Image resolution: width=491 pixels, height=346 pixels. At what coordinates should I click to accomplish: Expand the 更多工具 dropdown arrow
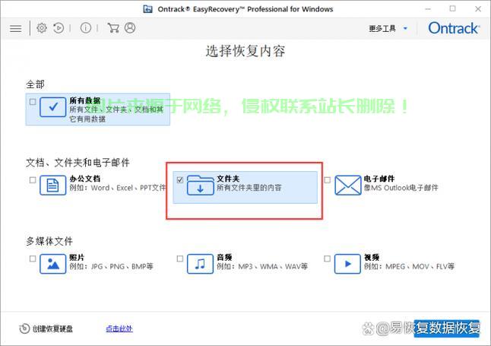(x=405, y=29)
